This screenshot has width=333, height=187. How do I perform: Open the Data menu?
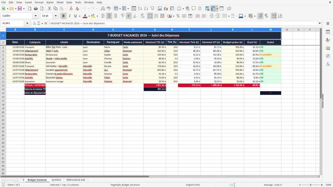tap(69, 2)
